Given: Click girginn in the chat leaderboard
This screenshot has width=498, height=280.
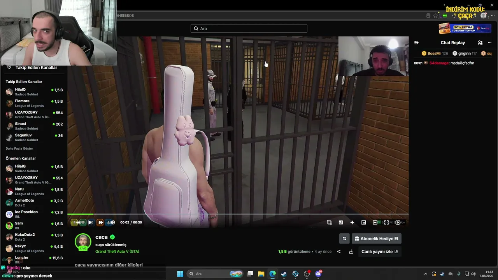Looking at the screenshot, I should click(x=465, y=53).
